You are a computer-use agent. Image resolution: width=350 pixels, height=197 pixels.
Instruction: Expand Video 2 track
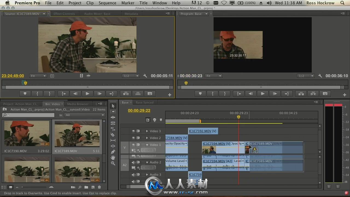click(x=147, y=138)
